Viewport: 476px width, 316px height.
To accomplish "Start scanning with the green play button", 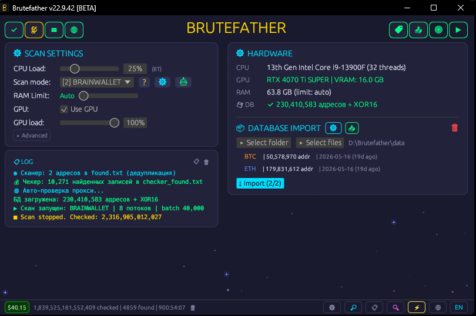I will pyautogui.click(x=458, y=30).
